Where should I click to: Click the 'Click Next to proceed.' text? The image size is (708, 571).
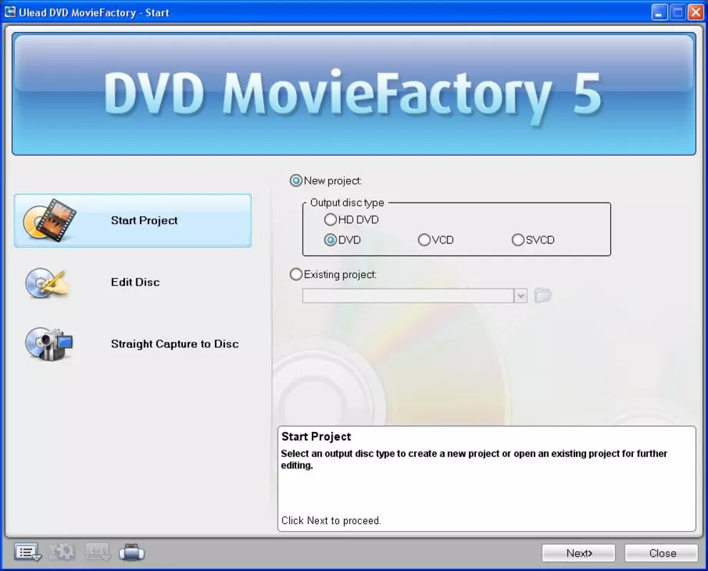pyautogui.click(x=331, y=521)
